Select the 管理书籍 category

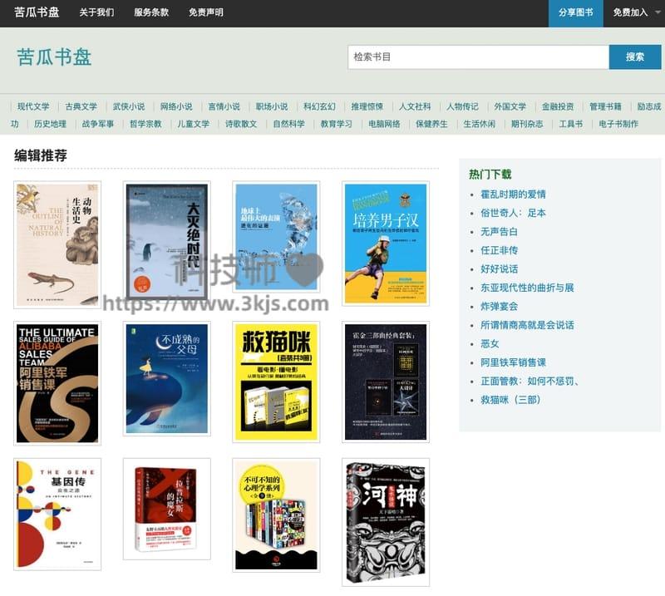click(606, 106)
